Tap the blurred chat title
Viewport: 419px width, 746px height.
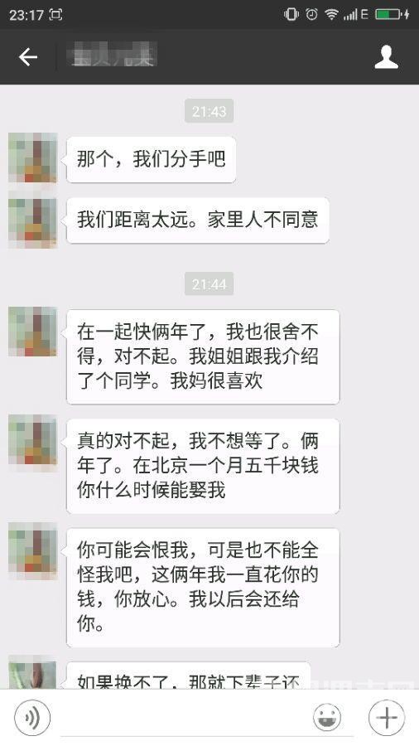(x=114, y=56)
